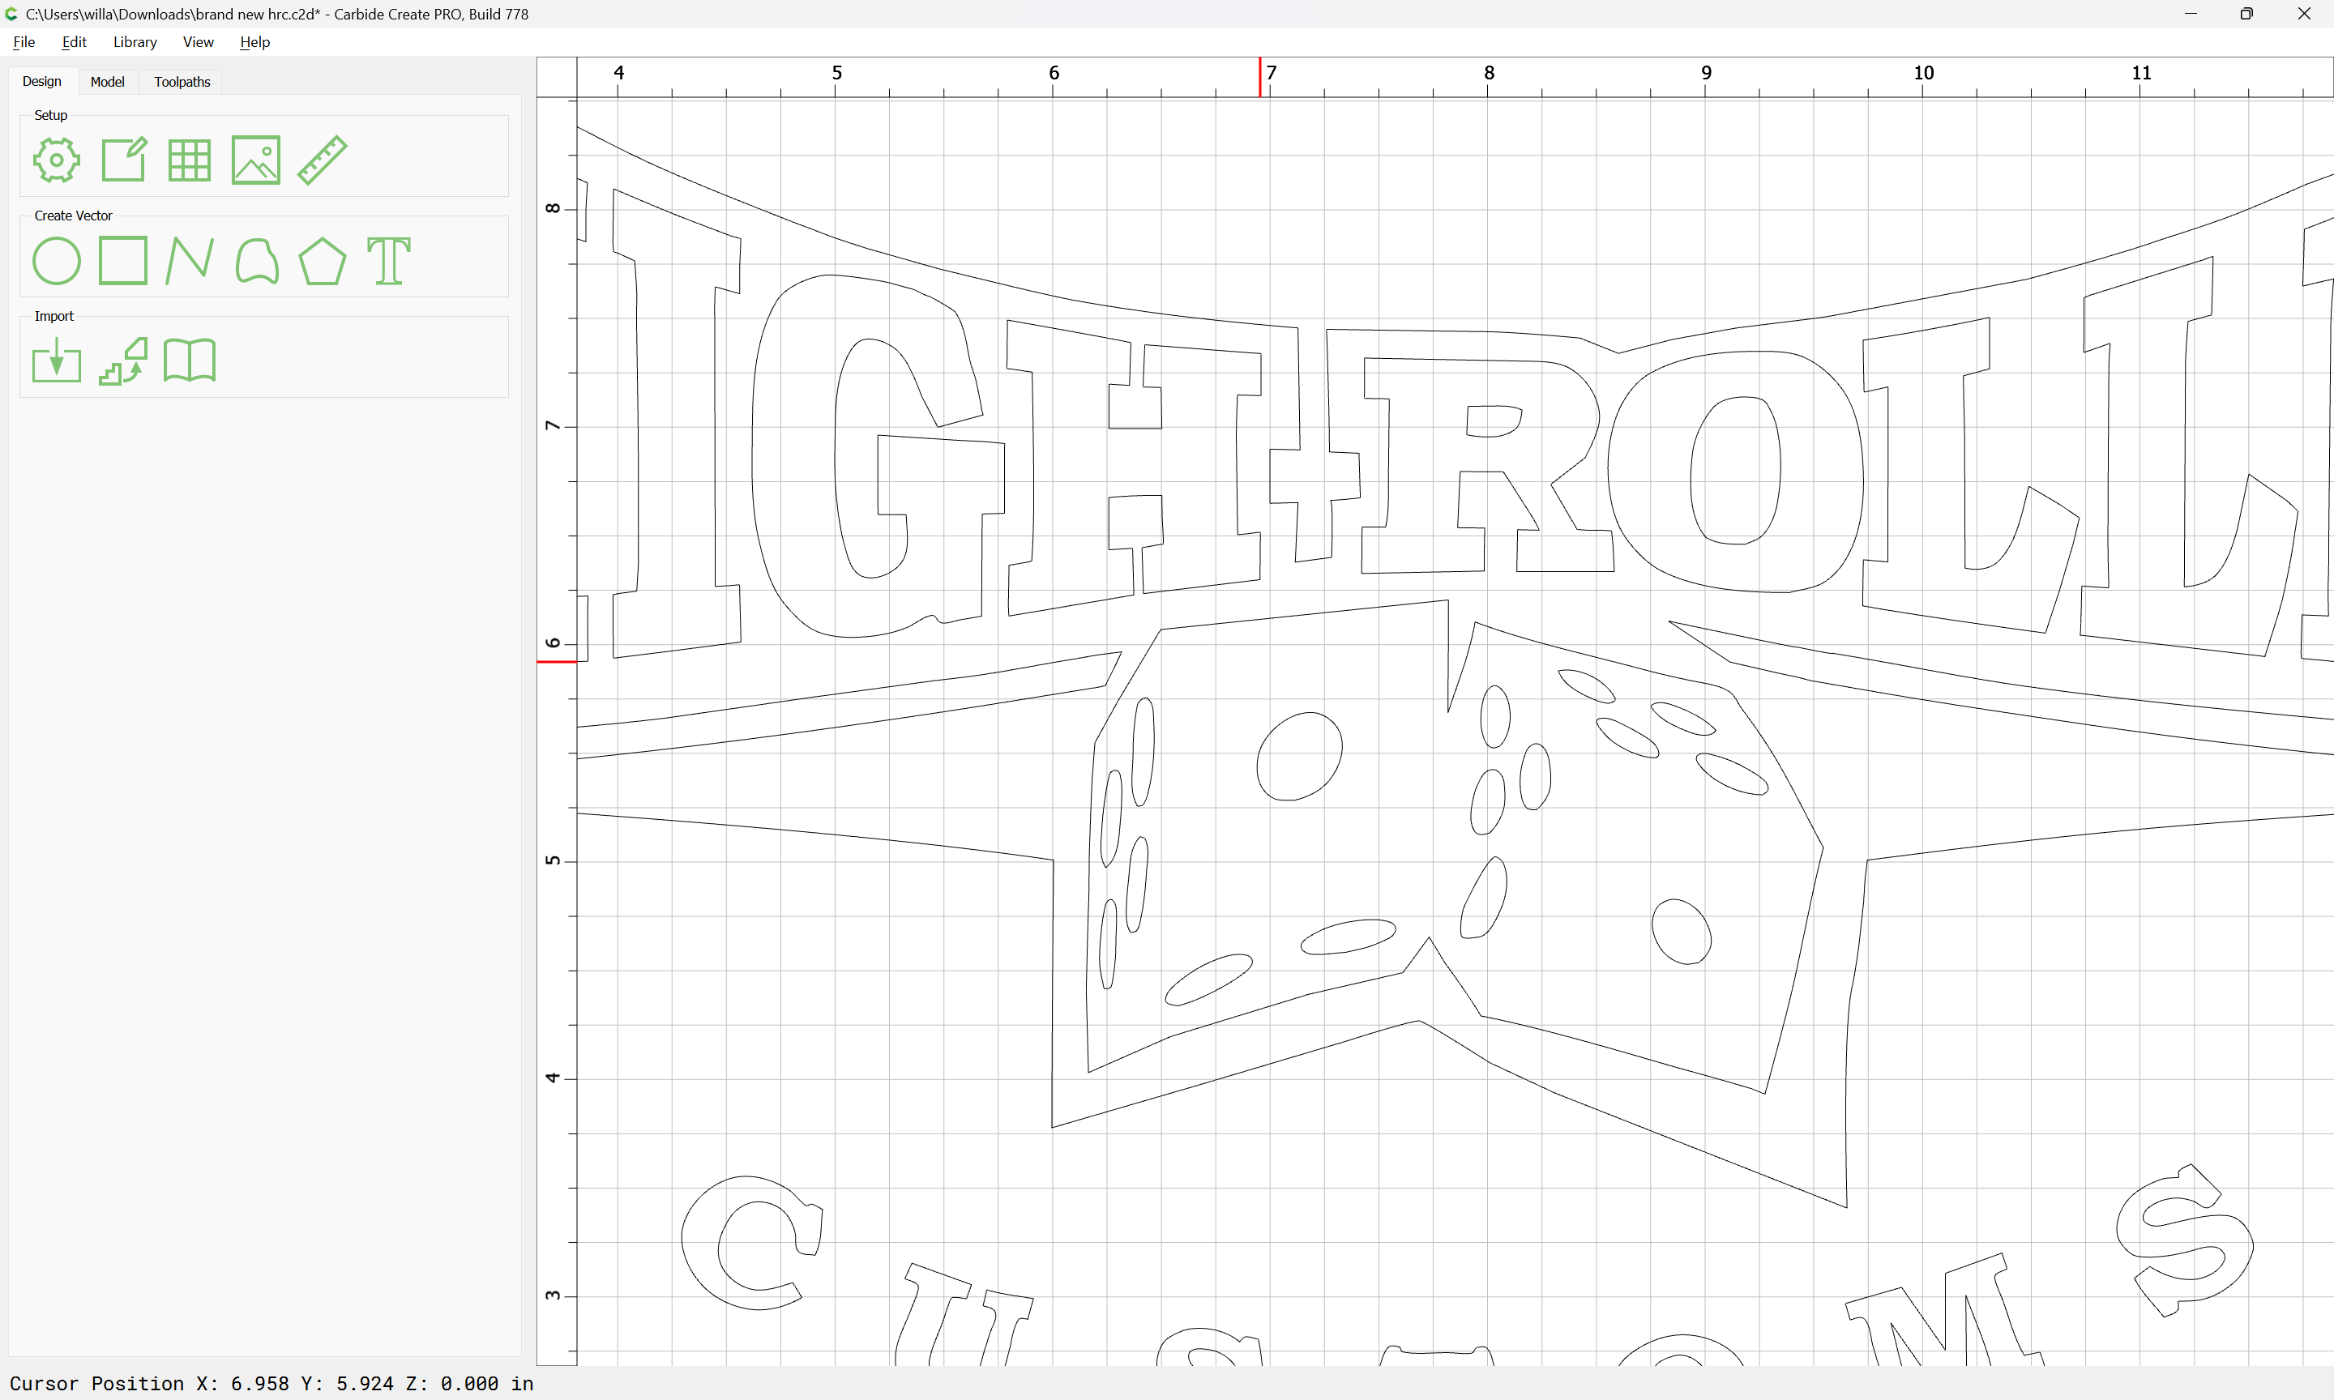Screen dimensions: 2334x1400
Task: Open the File menu
Action: coord(24,41)
